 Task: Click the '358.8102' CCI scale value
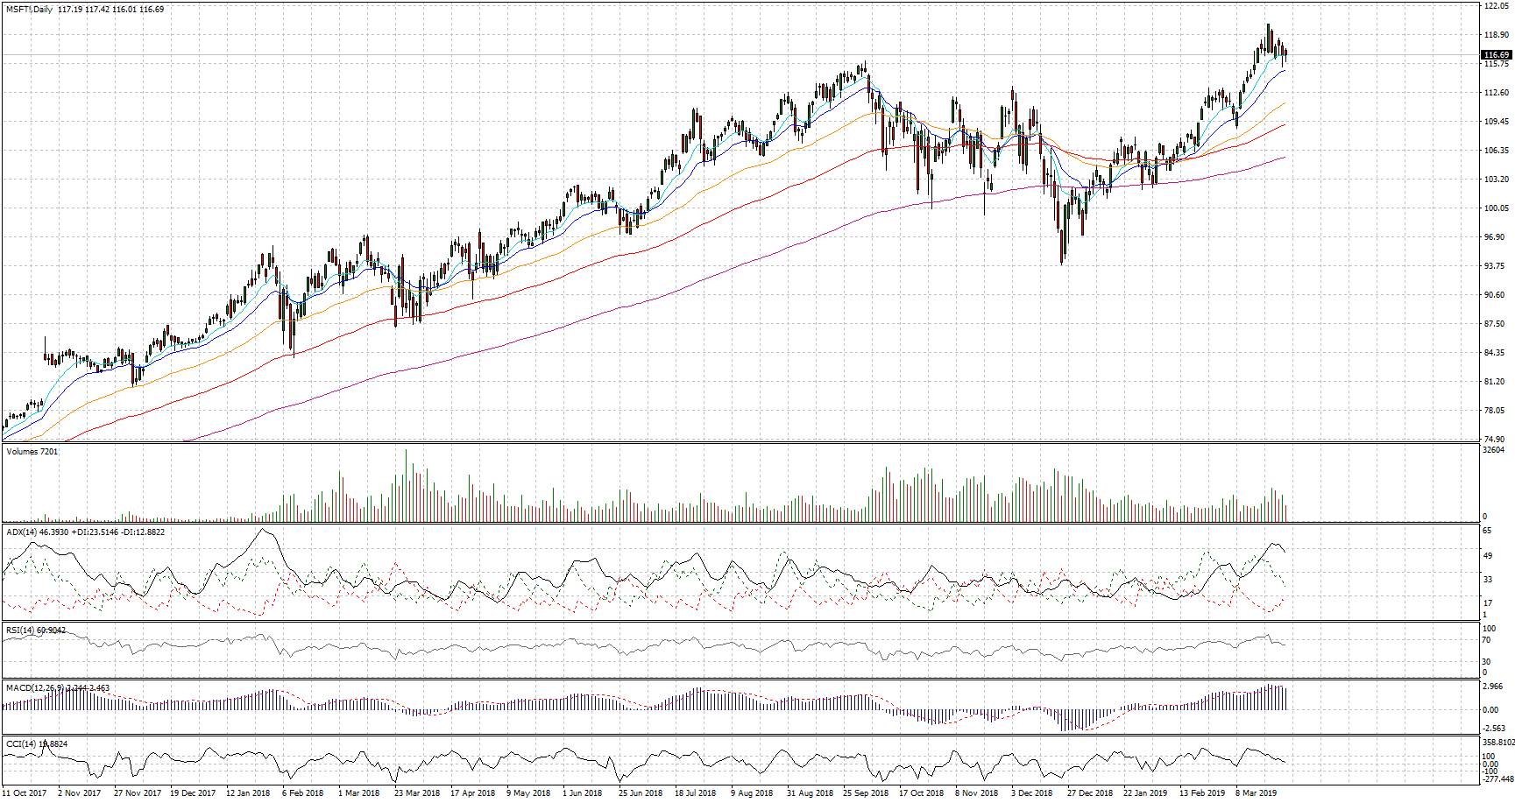(1497, 743)
